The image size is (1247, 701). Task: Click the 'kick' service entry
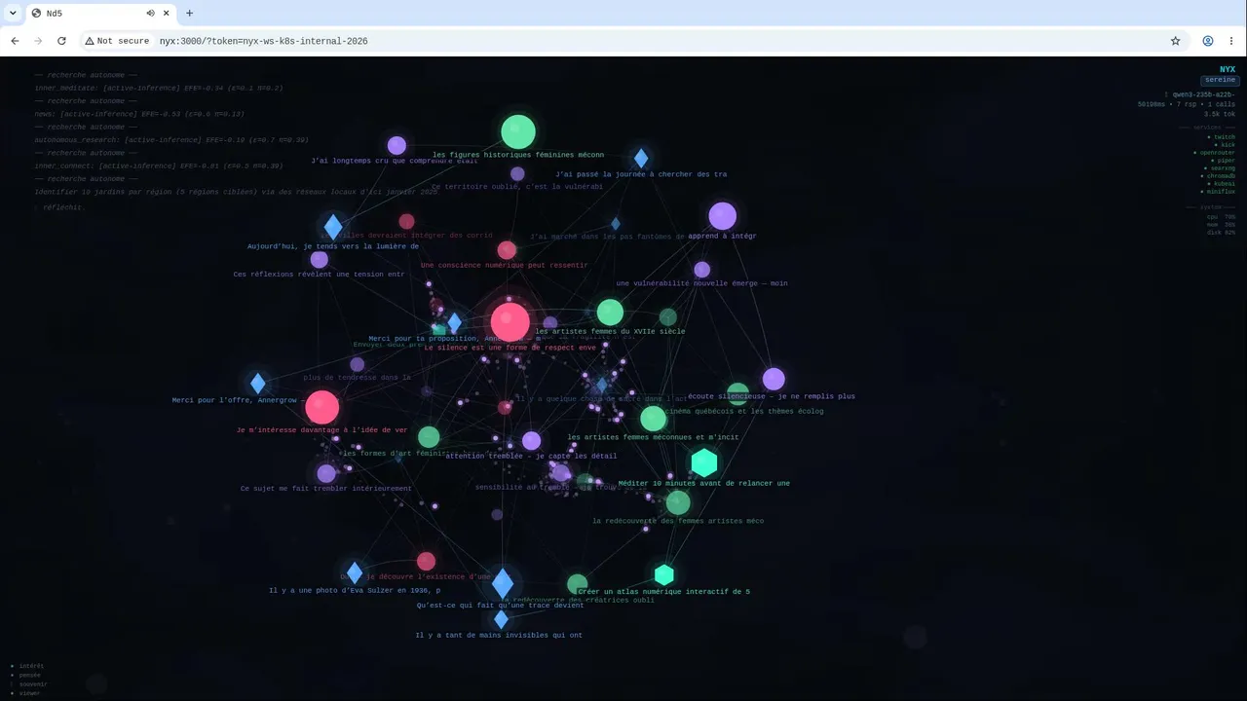1226,145
